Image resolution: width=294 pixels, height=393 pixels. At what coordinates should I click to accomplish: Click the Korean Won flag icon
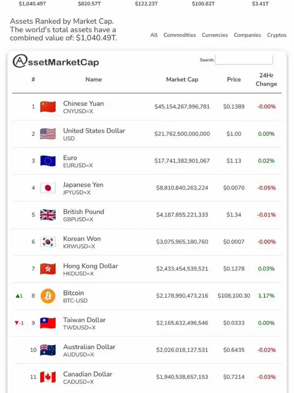pos(48,242)
